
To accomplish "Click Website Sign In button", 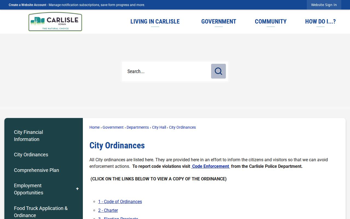I will (324, 5).
